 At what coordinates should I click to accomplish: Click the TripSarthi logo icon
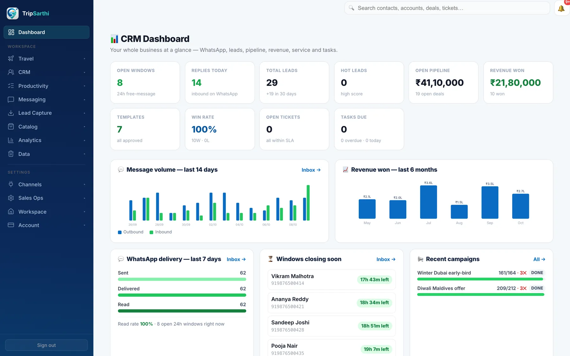point(13,13)
